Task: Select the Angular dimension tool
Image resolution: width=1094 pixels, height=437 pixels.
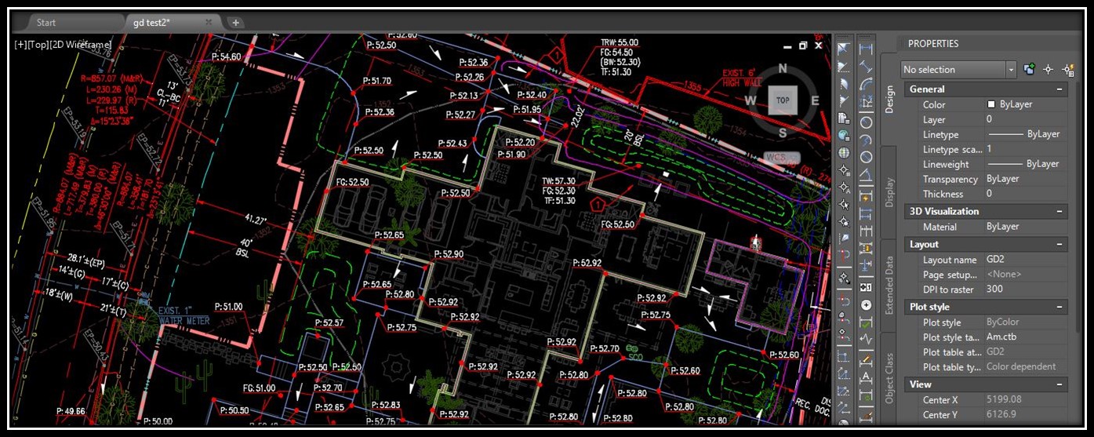Action: tap(866, 175)
